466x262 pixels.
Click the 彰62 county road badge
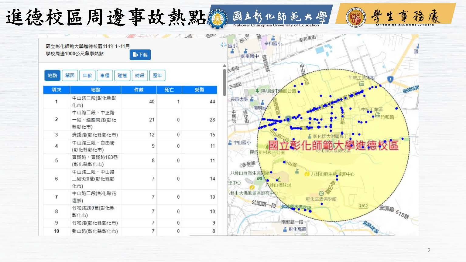point(363,206)
